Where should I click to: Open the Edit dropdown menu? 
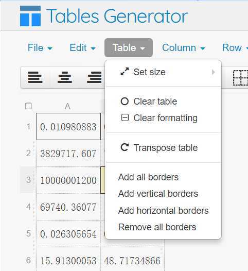tap(82, 48)
